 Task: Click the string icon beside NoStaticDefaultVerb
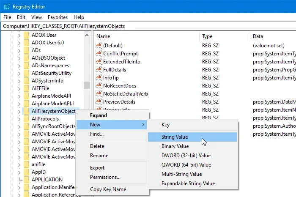tap(99, 93)
